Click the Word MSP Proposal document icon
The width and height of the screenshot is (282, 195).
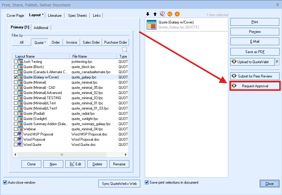coord(20,134)
